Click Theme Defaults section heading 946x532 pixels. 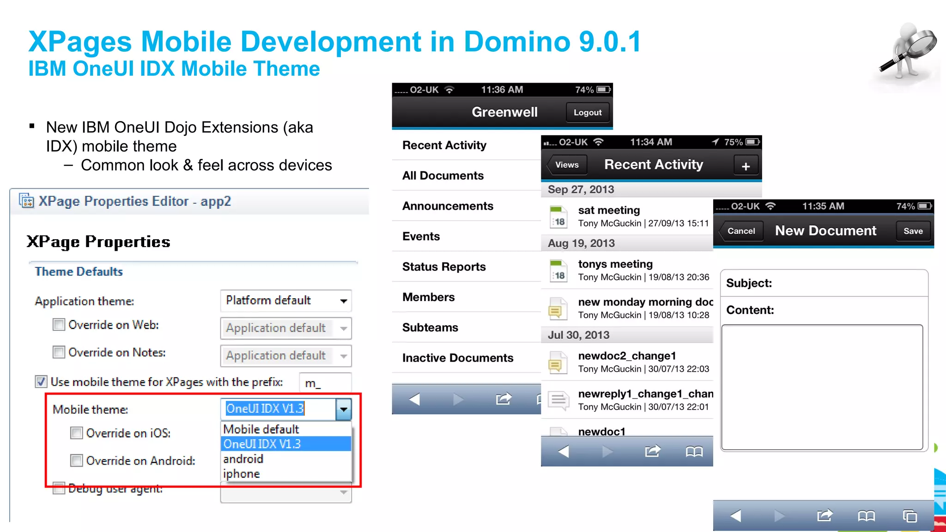[x=79, y=272]
